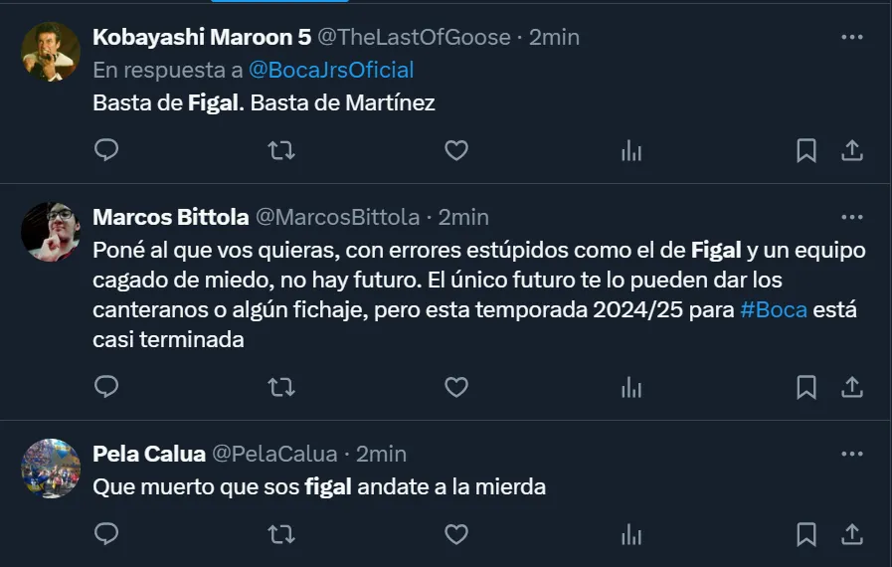Bookmark Marcos Bittola's tweet

[806, 387]
